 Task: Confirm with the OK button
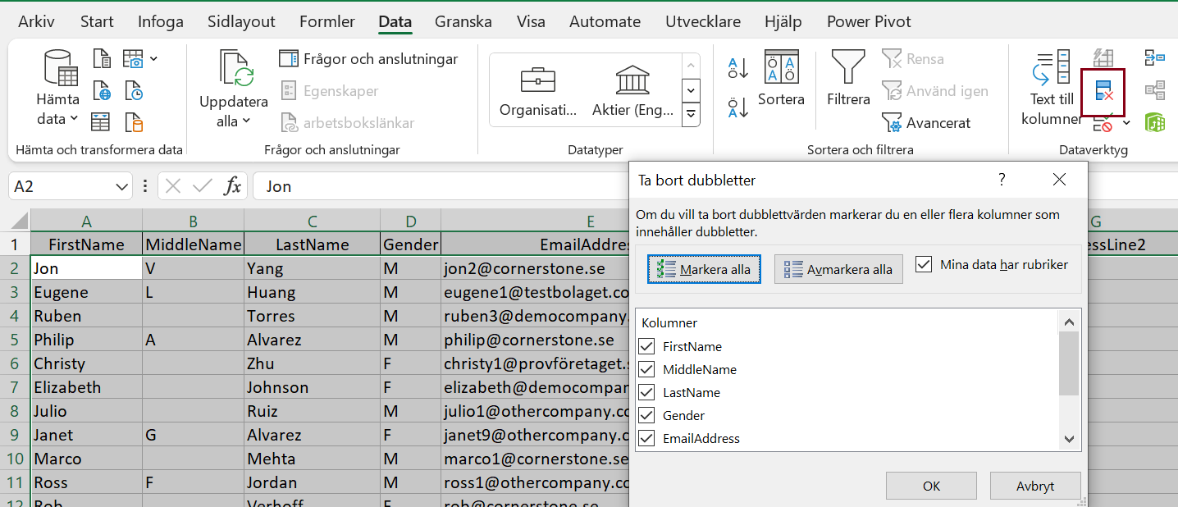[931, 486]
